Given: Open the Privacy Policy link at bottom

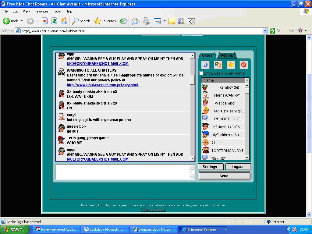Looking at the screenshot, I should pyautogui.click(x=153, y=210).
